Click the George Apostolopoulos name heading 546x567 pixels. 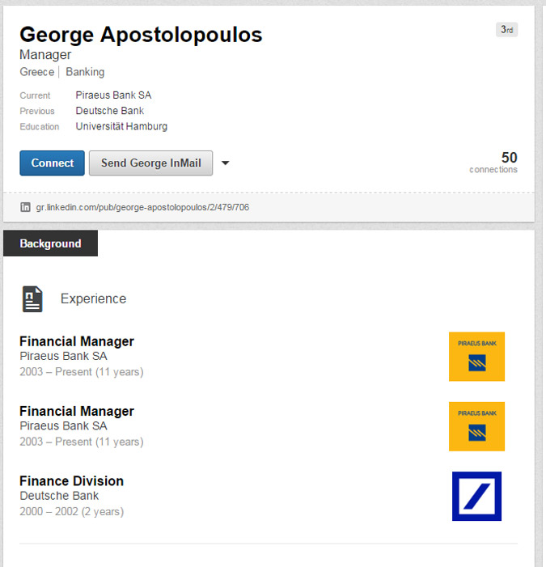pyautogui.click(x=141, y=35)
